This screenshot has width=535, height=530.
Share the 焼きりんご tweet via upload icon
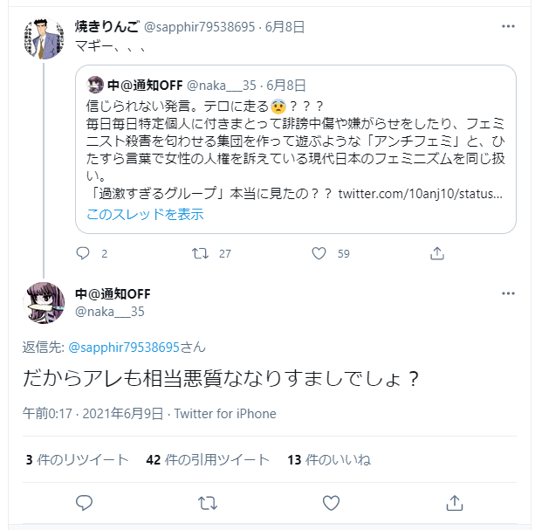pyautogui.click(x=437, y=253)
